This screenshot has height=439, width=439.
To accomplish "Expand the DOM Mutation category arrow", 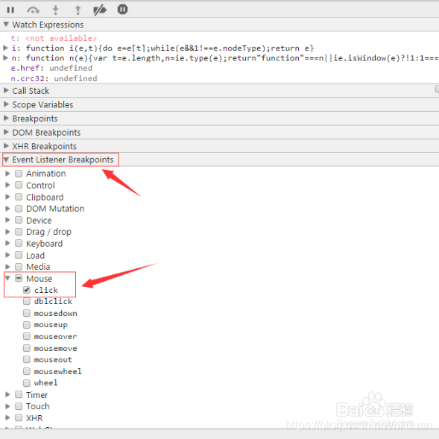I will click(8, 209).
